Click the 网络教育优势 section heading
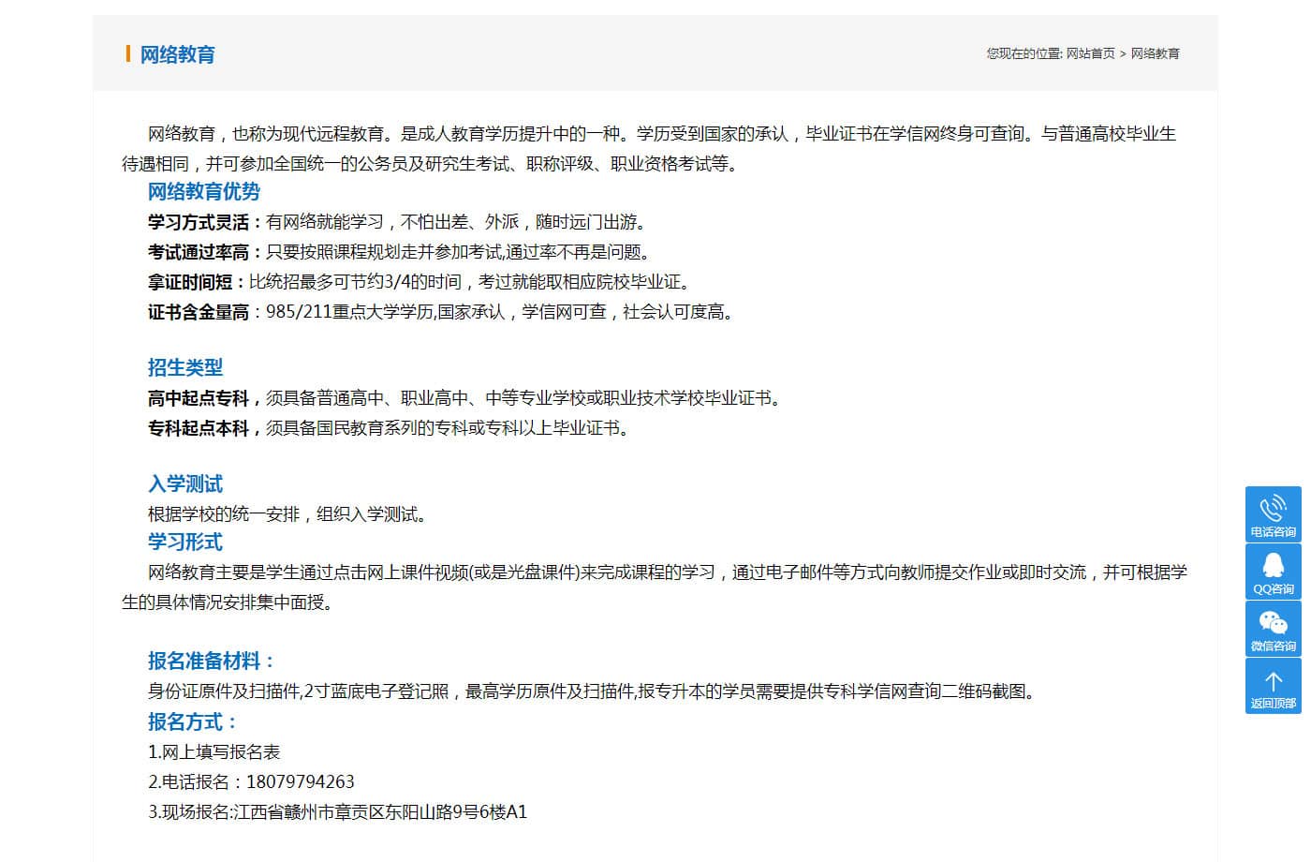 tap(203, 192)
